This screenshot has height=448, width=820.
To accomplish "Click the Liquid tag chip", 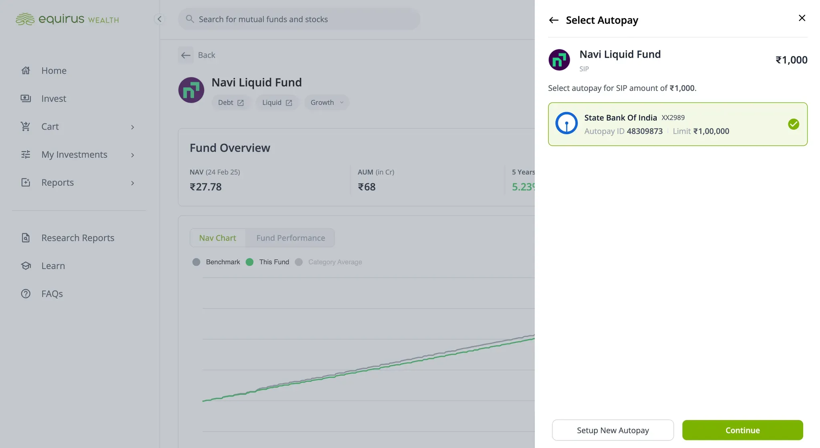I will (x=277, y=102).
